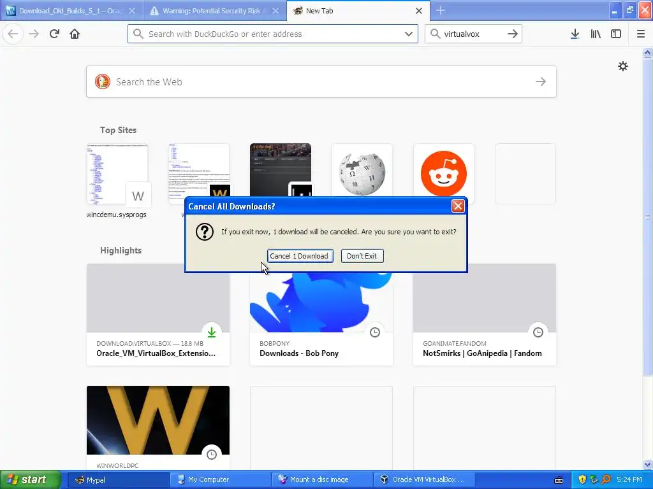653x489 pixels.
Task: Open the Library icon in the toolbar
Action: pos(596,34)
